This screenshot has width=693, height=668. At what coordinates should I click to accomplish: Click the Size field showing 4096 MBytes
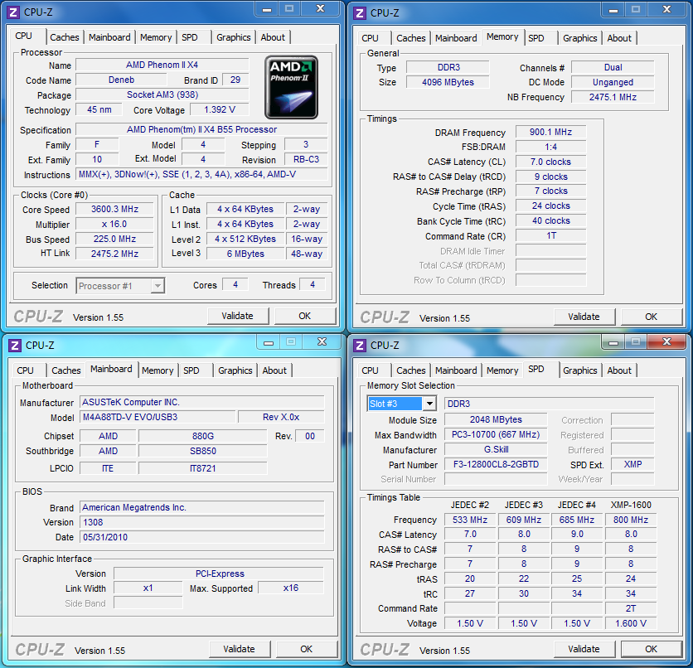[448, 82]
